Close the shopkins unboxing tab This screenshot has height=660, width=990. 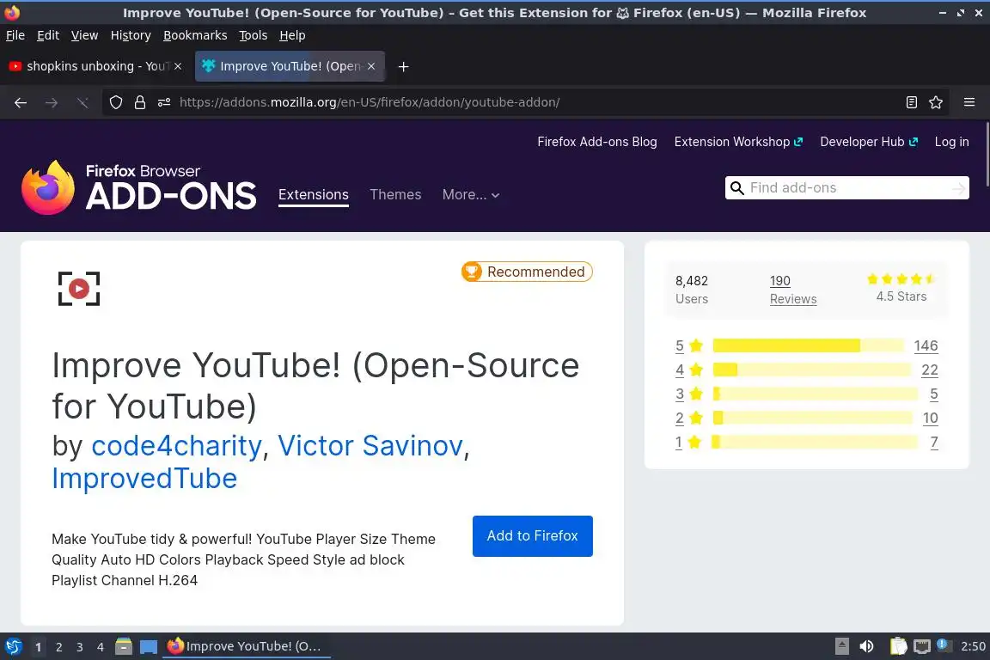[x=178, y=66]
